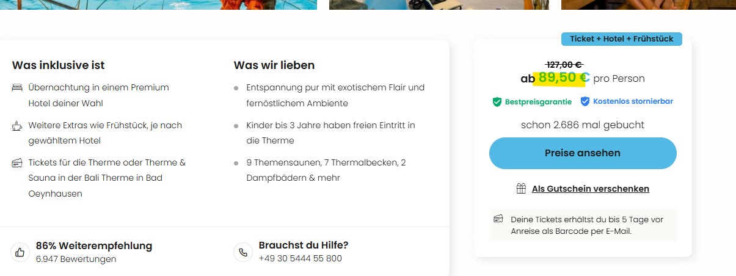Open the 6.947 Bewertungen reviews text

76,259
